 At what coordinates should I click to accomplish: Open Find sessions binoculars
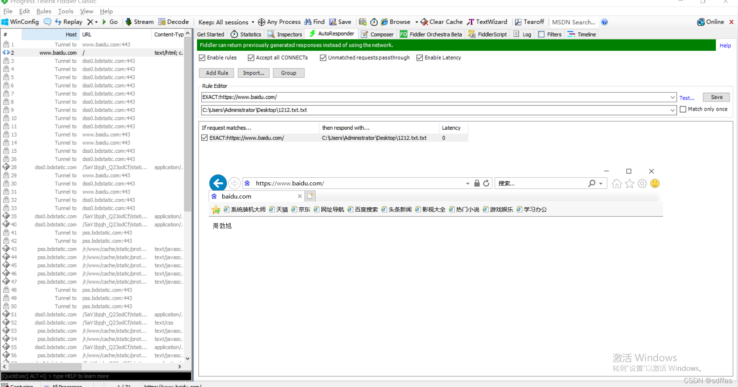(314, 22)
